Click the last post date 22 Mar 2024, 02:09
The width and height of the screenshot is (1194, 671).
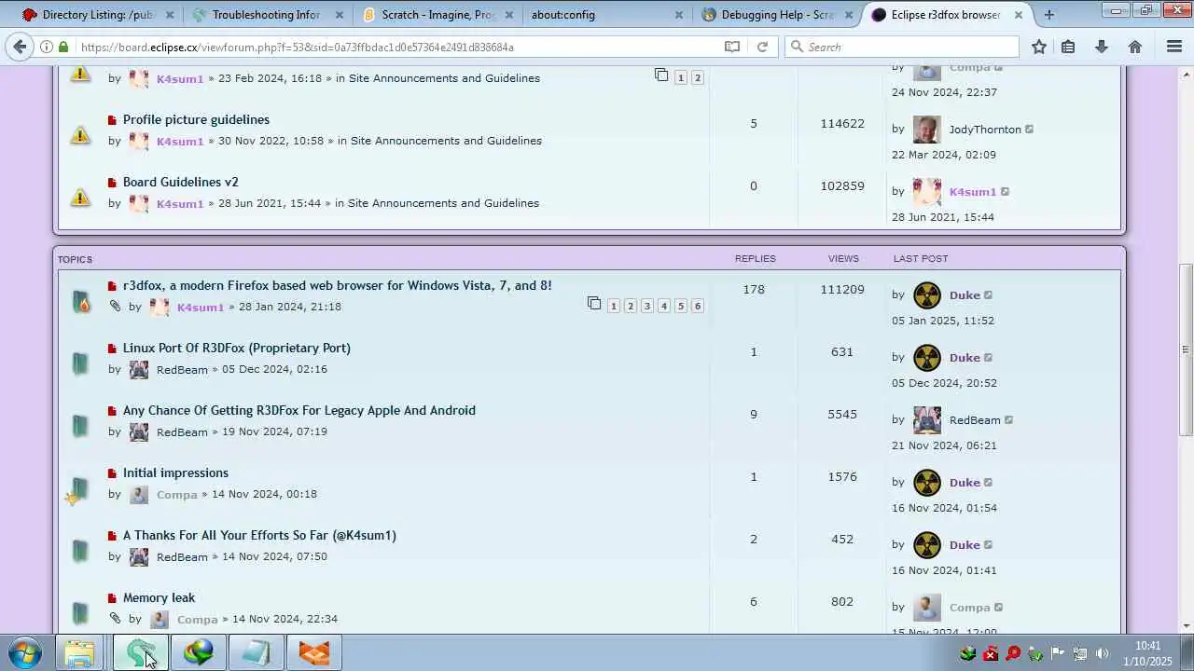click(944, 155)
